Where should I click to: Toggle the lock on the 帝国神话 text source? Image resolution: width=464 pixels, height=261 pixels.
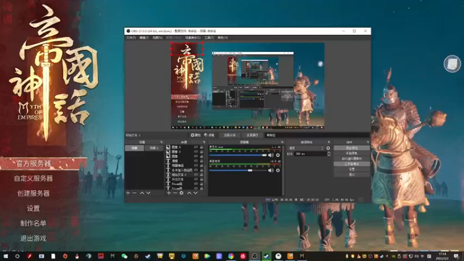(201, 165)
